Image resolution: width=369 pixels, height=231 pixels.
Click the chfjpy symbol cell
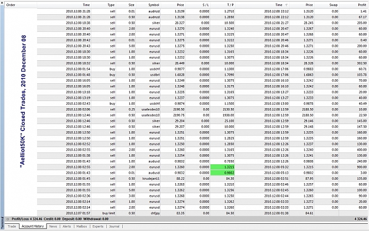tap(155, 213)
